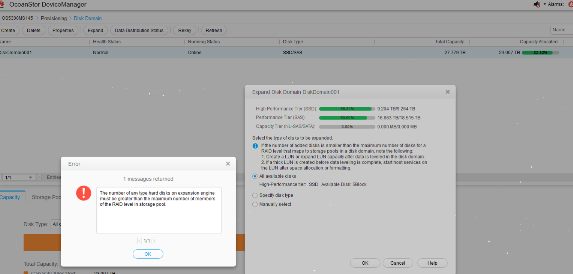Select the All available disks option

click(x=255, y=176)
